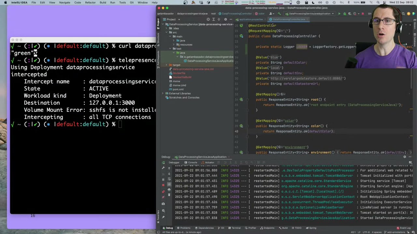Stop the debug session red square
Image resolution: width=417 pixels, height=234 pixels.
[x=163, y=185]
